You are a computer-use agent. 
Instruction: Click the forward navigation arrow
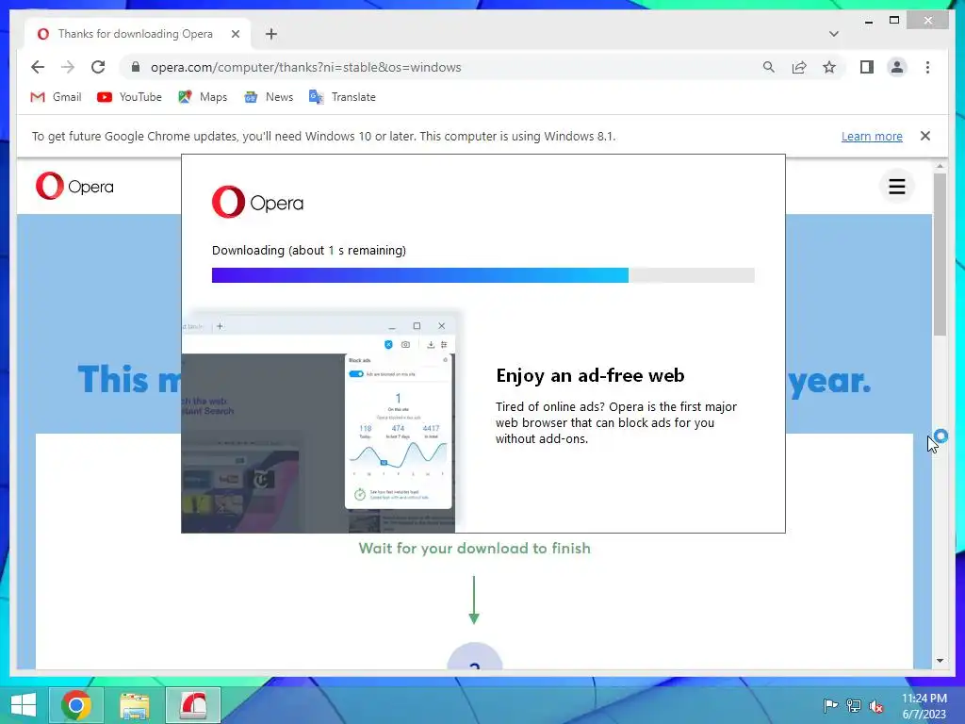pyautogui.click(x=68, y=67)
